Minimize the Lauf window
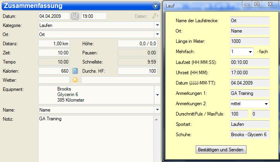This screenshot has width=280, height=162. [x=248, y=4]
